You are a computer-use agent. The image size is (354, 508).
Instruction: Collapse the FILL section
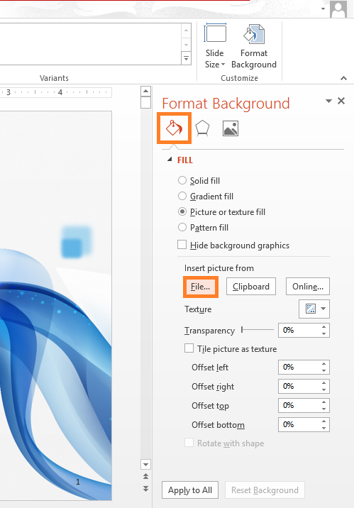pyautogui.click(x=170, y=160)
